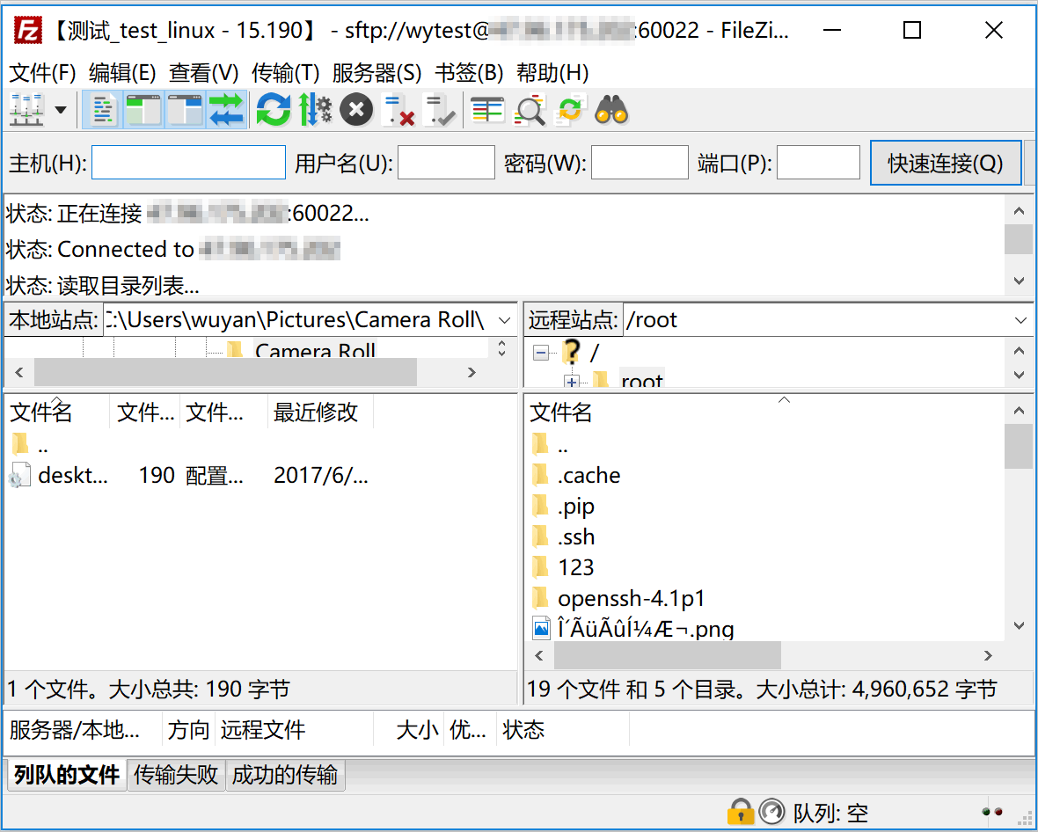Viewport: 1038px width, 832px height.
Task: Click the 快速连接(Q) button
Action: [946, 163]
